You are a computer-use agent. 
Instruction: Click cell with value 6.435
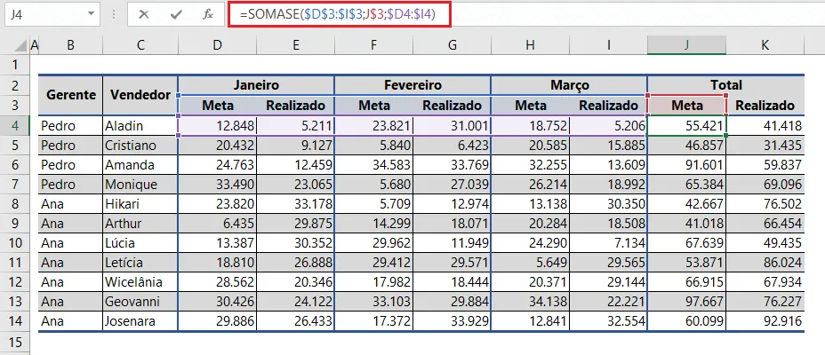(217, 224)
